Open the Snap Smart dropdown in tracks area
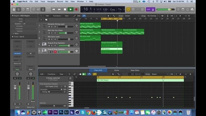 (x=132, y=16)
